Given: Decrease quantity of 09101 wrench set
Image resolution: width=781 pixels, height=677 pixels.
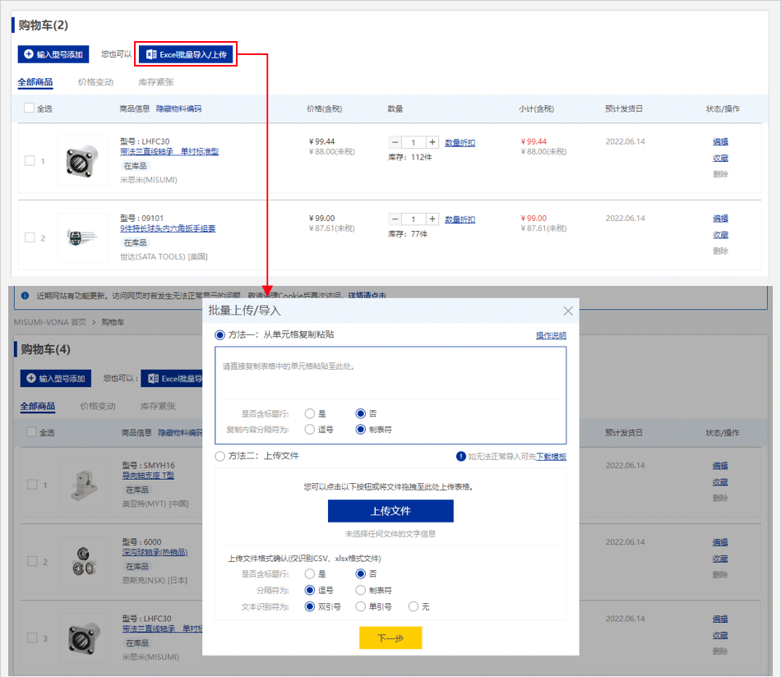Looking at the screenshot, I should [x=395, y=219].
